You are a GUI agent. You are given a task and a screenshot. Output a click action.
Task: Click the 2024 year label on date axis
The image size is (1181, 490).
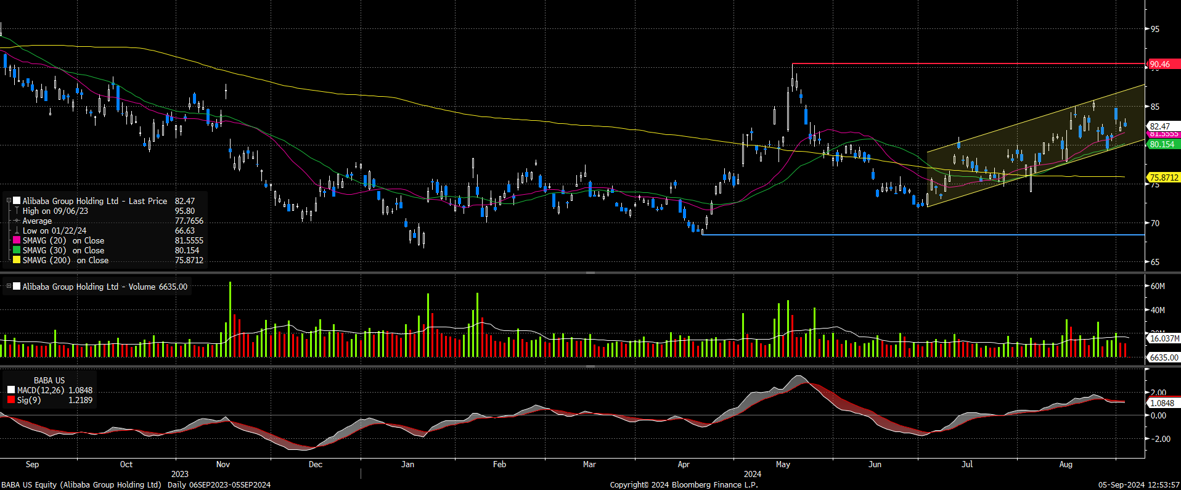(x=753, y=474)
